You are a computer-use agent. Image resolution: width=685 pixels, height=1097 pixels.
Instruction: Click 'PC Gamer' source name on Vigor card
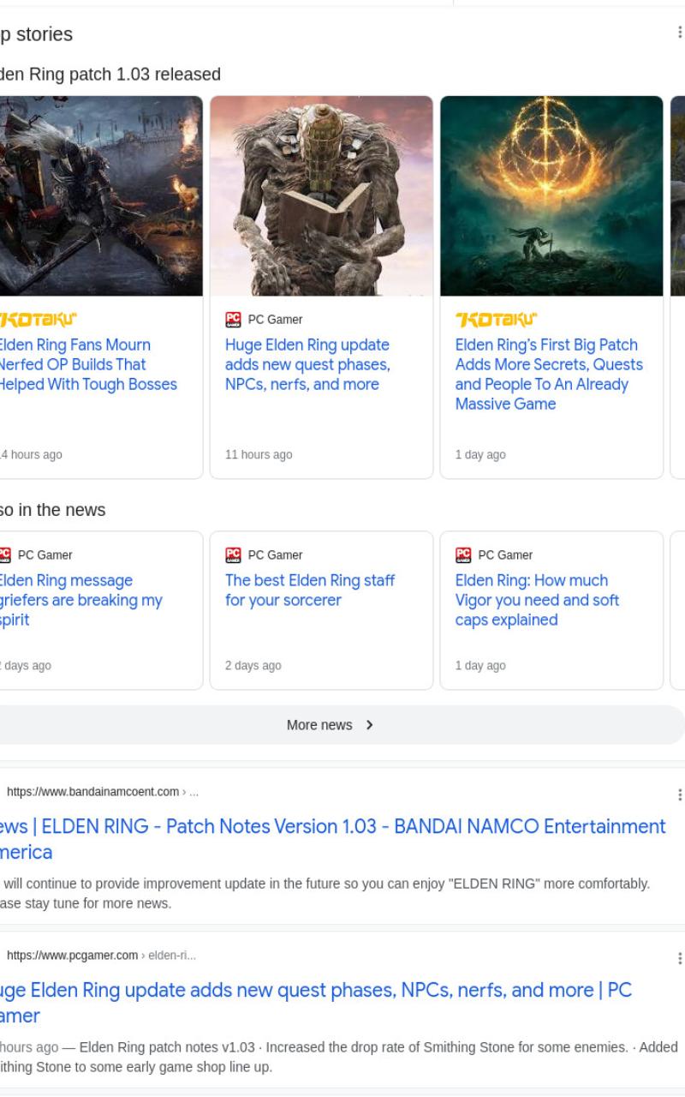coord(505,555)
